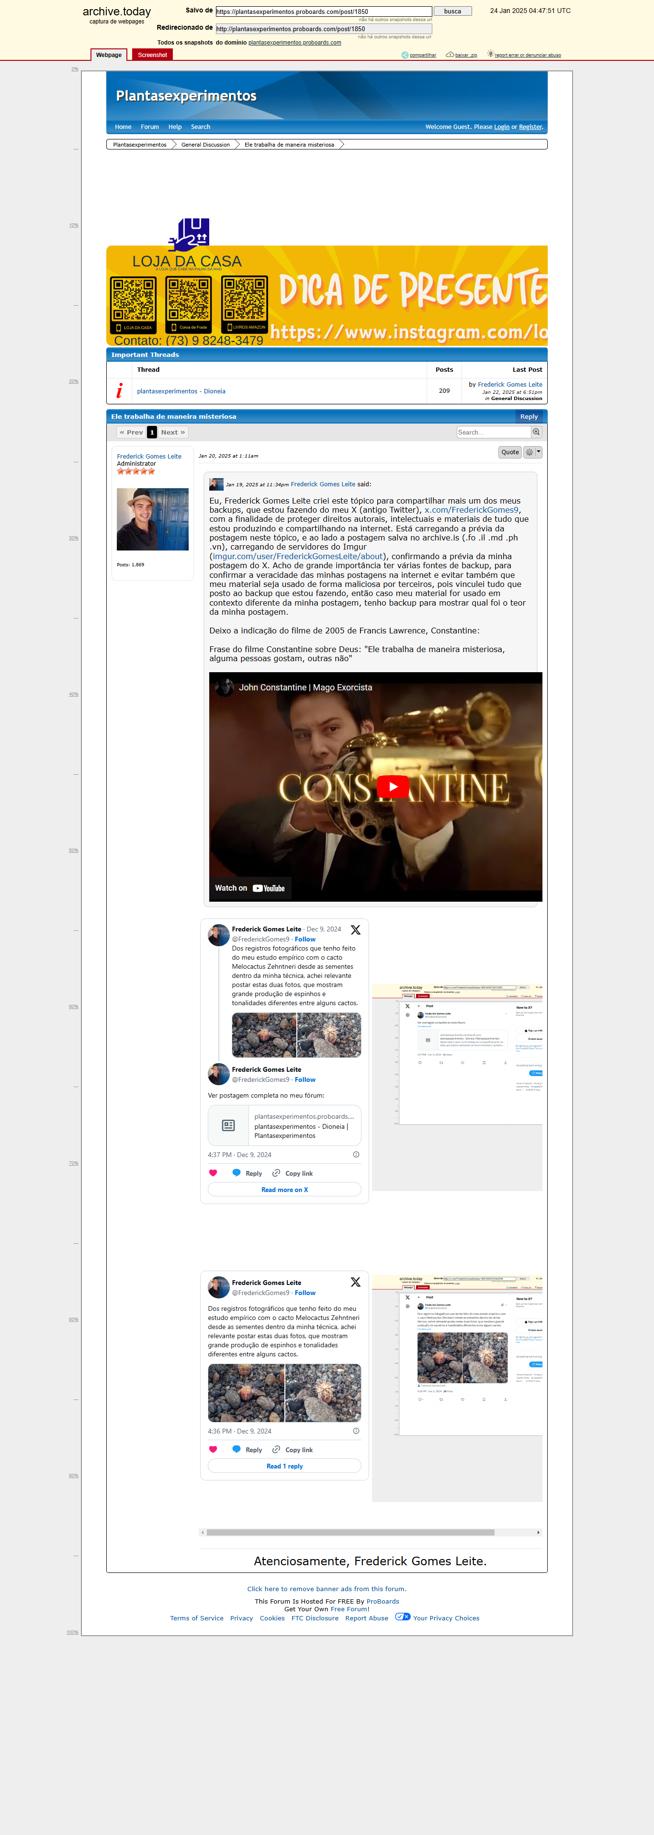Click the ProBoards link in footer
This screenshot has height=1835, width=654.
pos(383,1602)
